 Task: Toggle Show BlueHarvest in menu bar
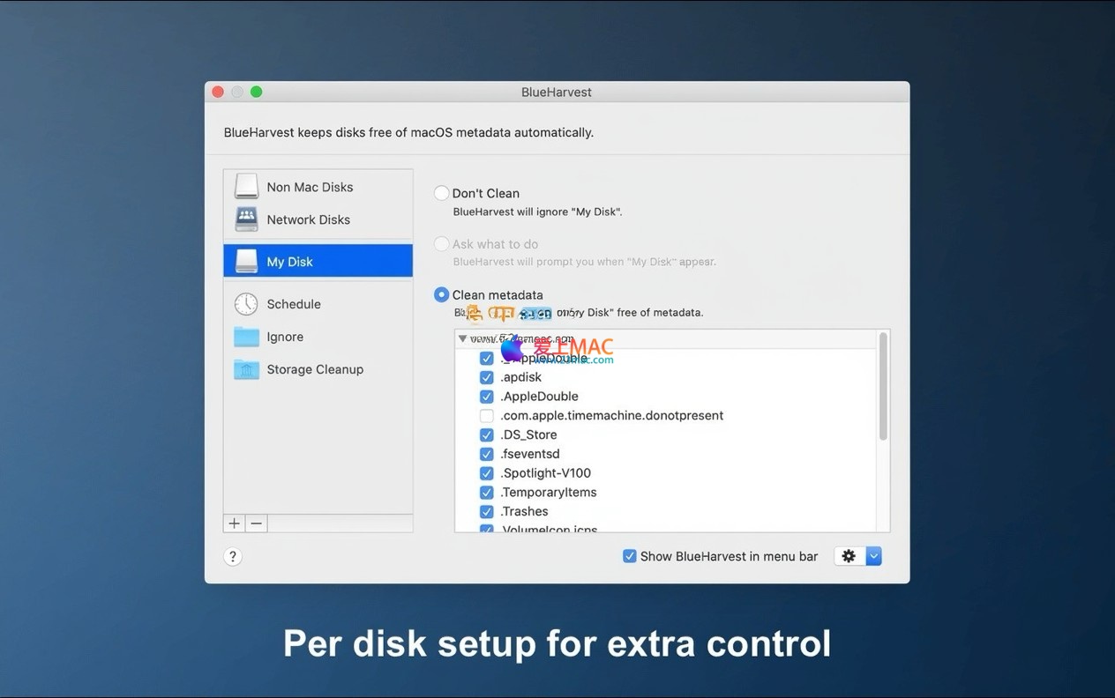click(629, 556)
